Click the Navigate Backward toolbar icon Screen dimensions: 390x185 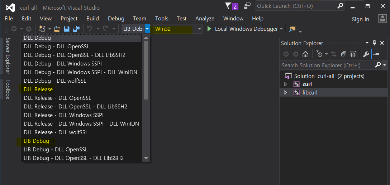pyautogui.click(x=14, y=29)
